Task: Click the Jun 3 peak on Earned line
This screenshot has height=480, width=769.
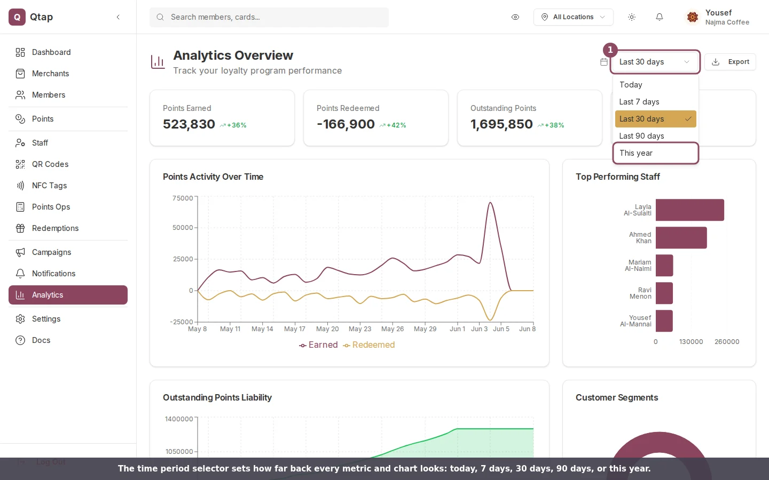Action: [x=490, y=203]
